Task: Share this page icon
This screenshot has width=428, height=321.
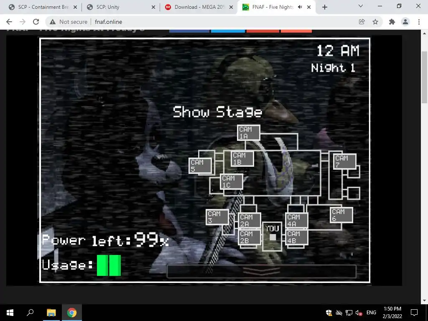Action: tap(362, 22)
